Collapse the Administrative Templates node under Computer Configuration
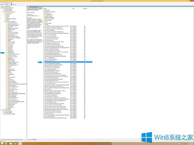 click(x=3, y=11)
